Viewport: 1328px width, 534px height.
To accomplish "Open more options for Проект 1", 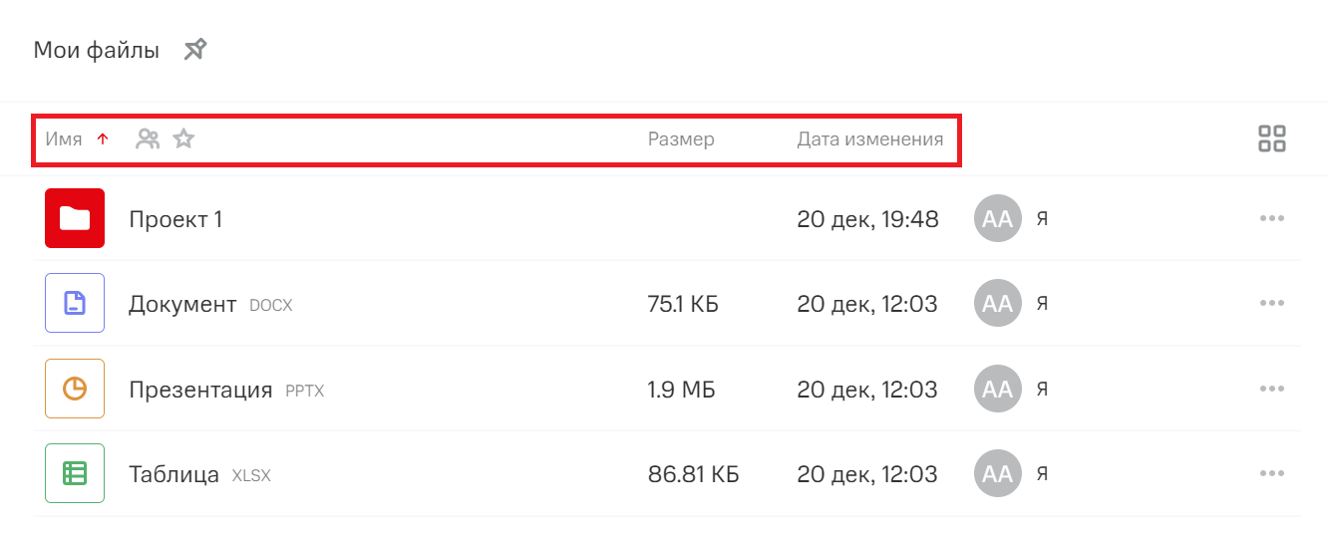I will click(1271, 219).
